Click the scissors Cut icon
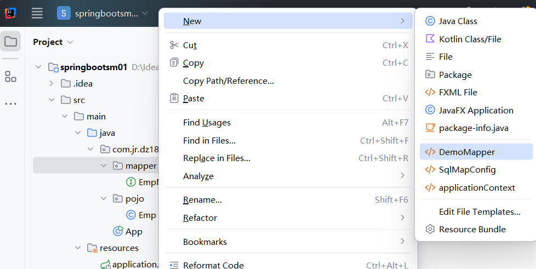536x269 pixels. [174, 45]
